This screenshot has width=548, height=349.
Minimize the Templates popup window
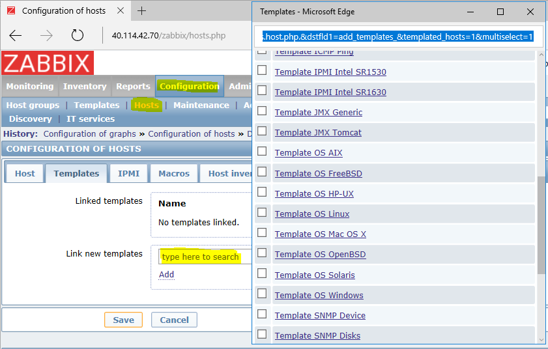pyautogui.click(x=470, y=12)
